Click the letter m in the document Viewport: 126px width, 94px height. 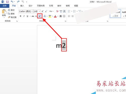click(x=59, y=46)
